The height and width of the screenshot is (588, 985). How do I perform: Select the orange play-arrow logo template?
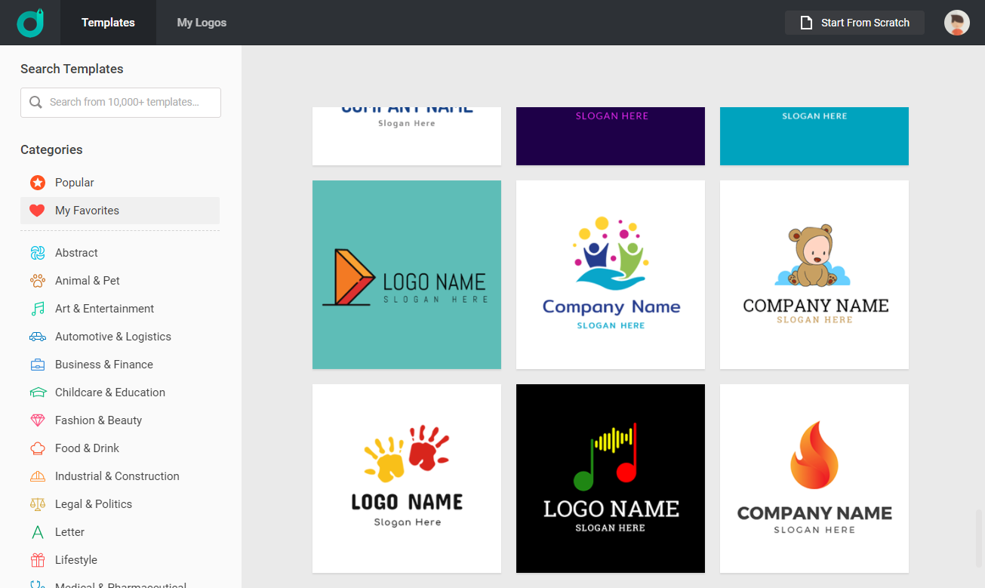coord(407,275)
